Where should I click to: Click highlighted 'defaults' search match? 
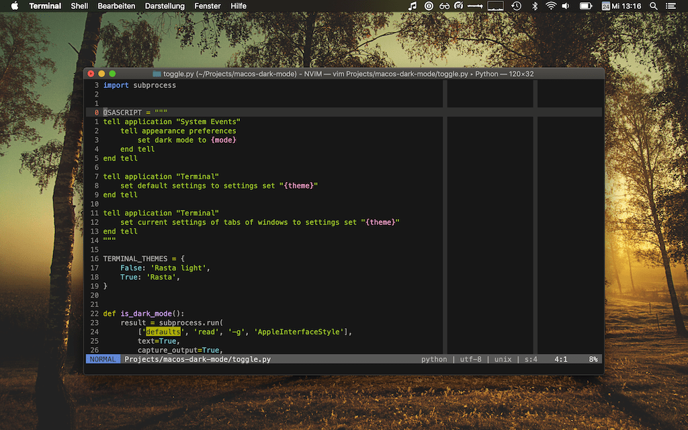(x=163, y=332)
